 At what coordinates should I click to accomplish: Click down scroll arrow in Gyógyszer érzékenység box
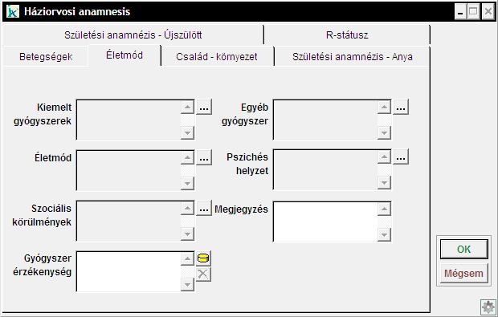187,284
